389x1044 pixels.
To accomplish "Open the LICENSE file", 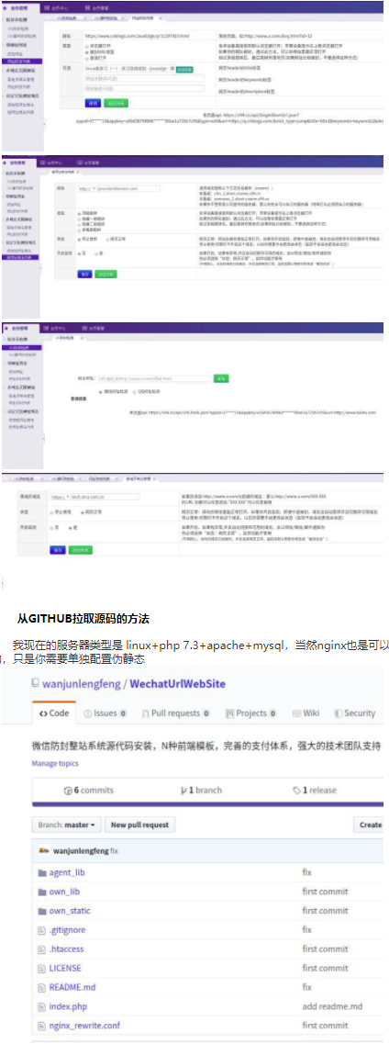I will [x=66, y=968].
